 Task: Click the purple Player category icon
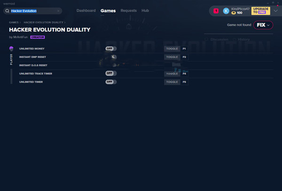click(11, 49)
